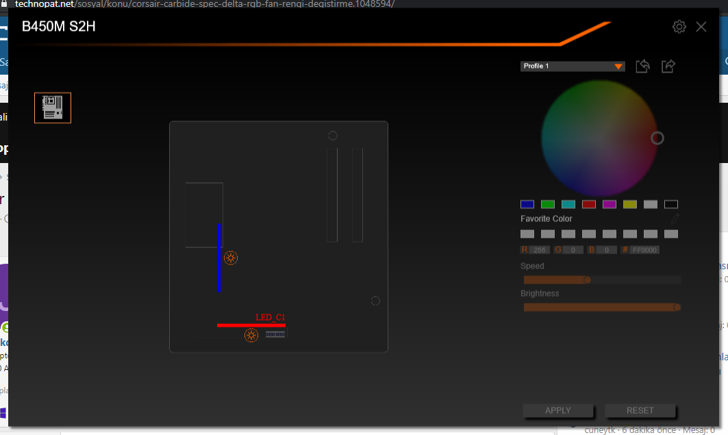Click the Brightness slider handle
Screen dimensions: 728x435
tap(677, 308)
